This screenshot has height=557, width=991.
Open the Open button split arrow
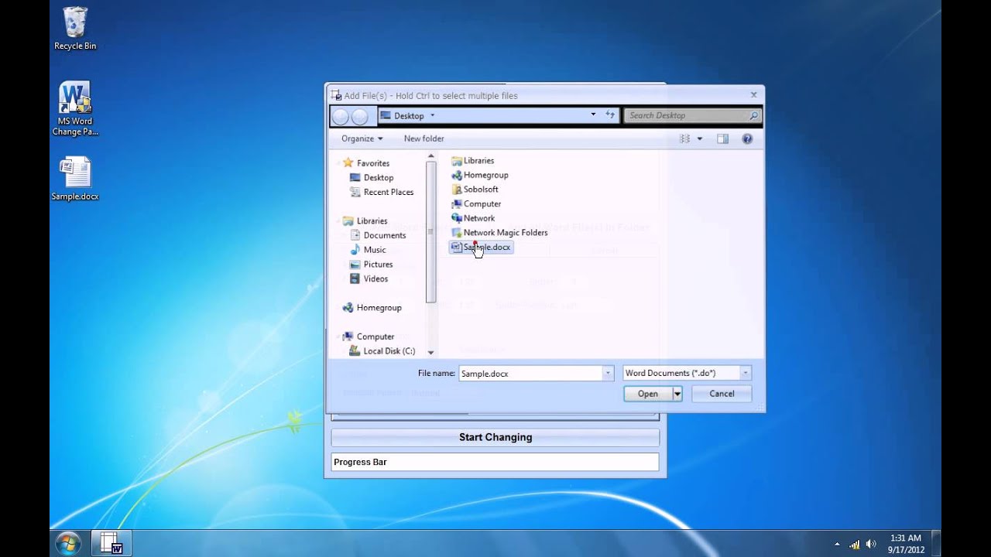[677, 394]
